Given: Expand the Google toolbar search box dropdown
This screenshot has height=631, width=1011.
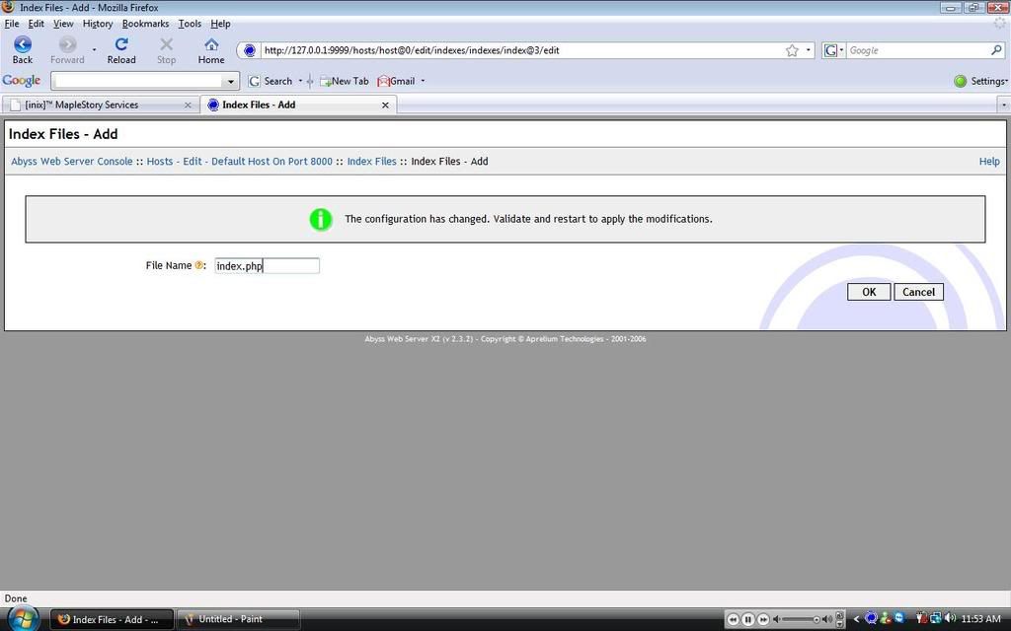Looking at the screenshot, I should [x=232, y=81].
